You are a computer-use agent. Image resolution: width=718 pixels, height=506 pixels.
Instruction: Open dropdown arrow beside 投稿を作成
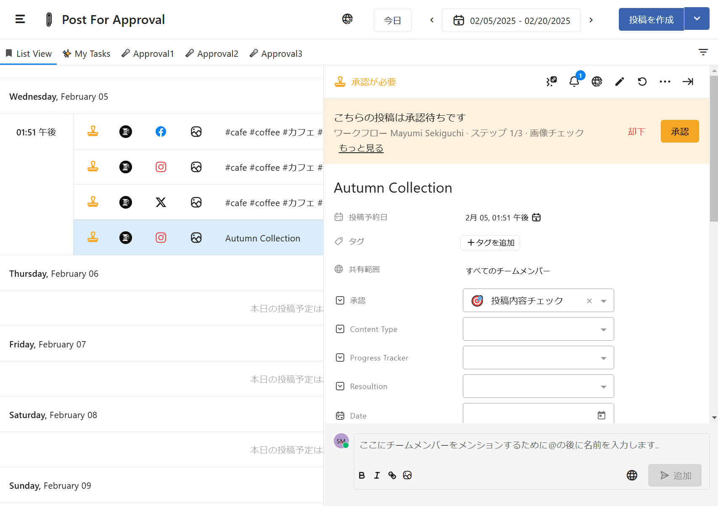[x=697, y=19]
